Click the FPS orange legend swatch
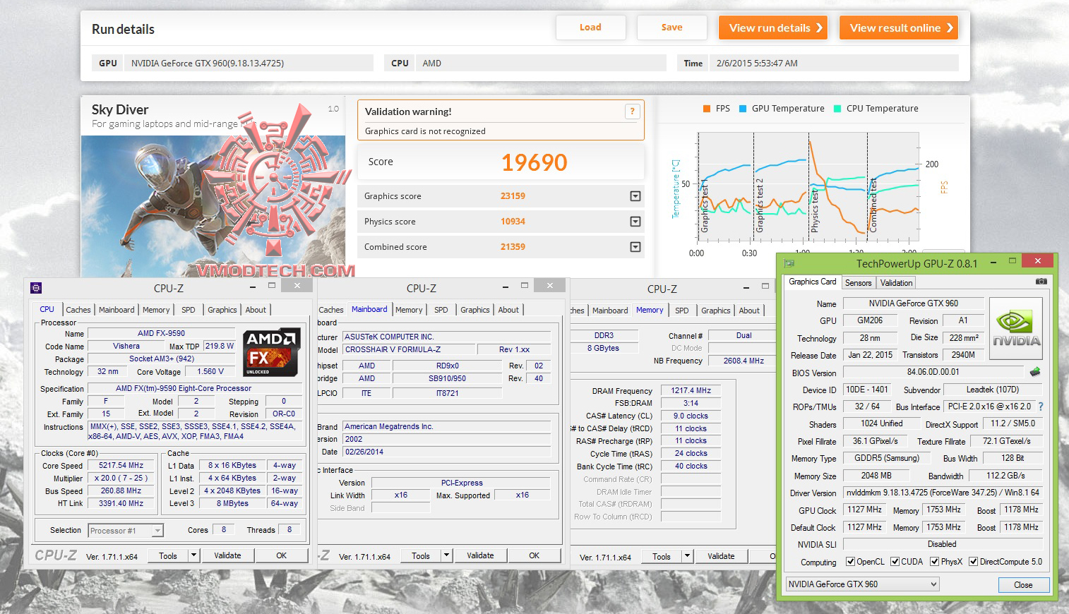 pos(706,109)
